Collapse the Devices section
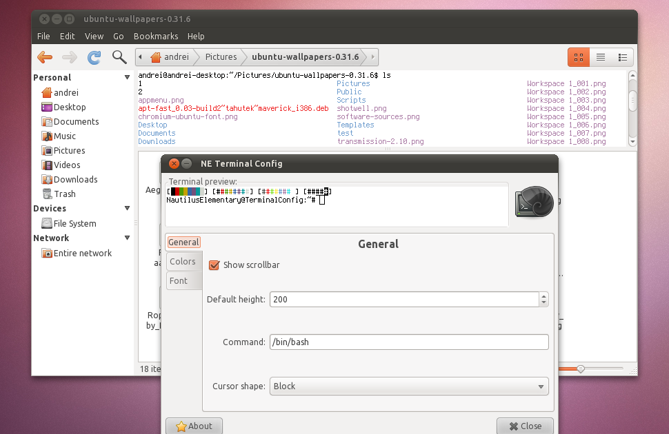This screenshot has width=669, height=434. [x=126, y=208]
